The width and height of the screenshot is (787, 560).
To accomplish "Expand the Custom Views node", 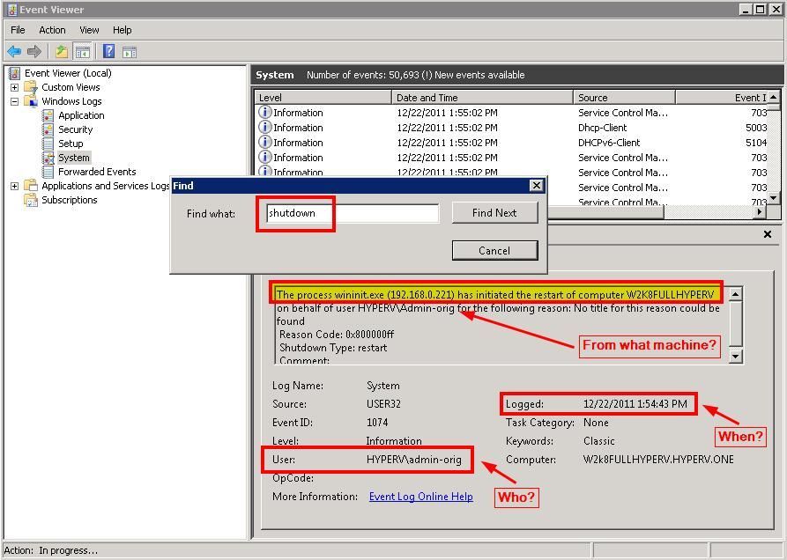I will (15, 87).
